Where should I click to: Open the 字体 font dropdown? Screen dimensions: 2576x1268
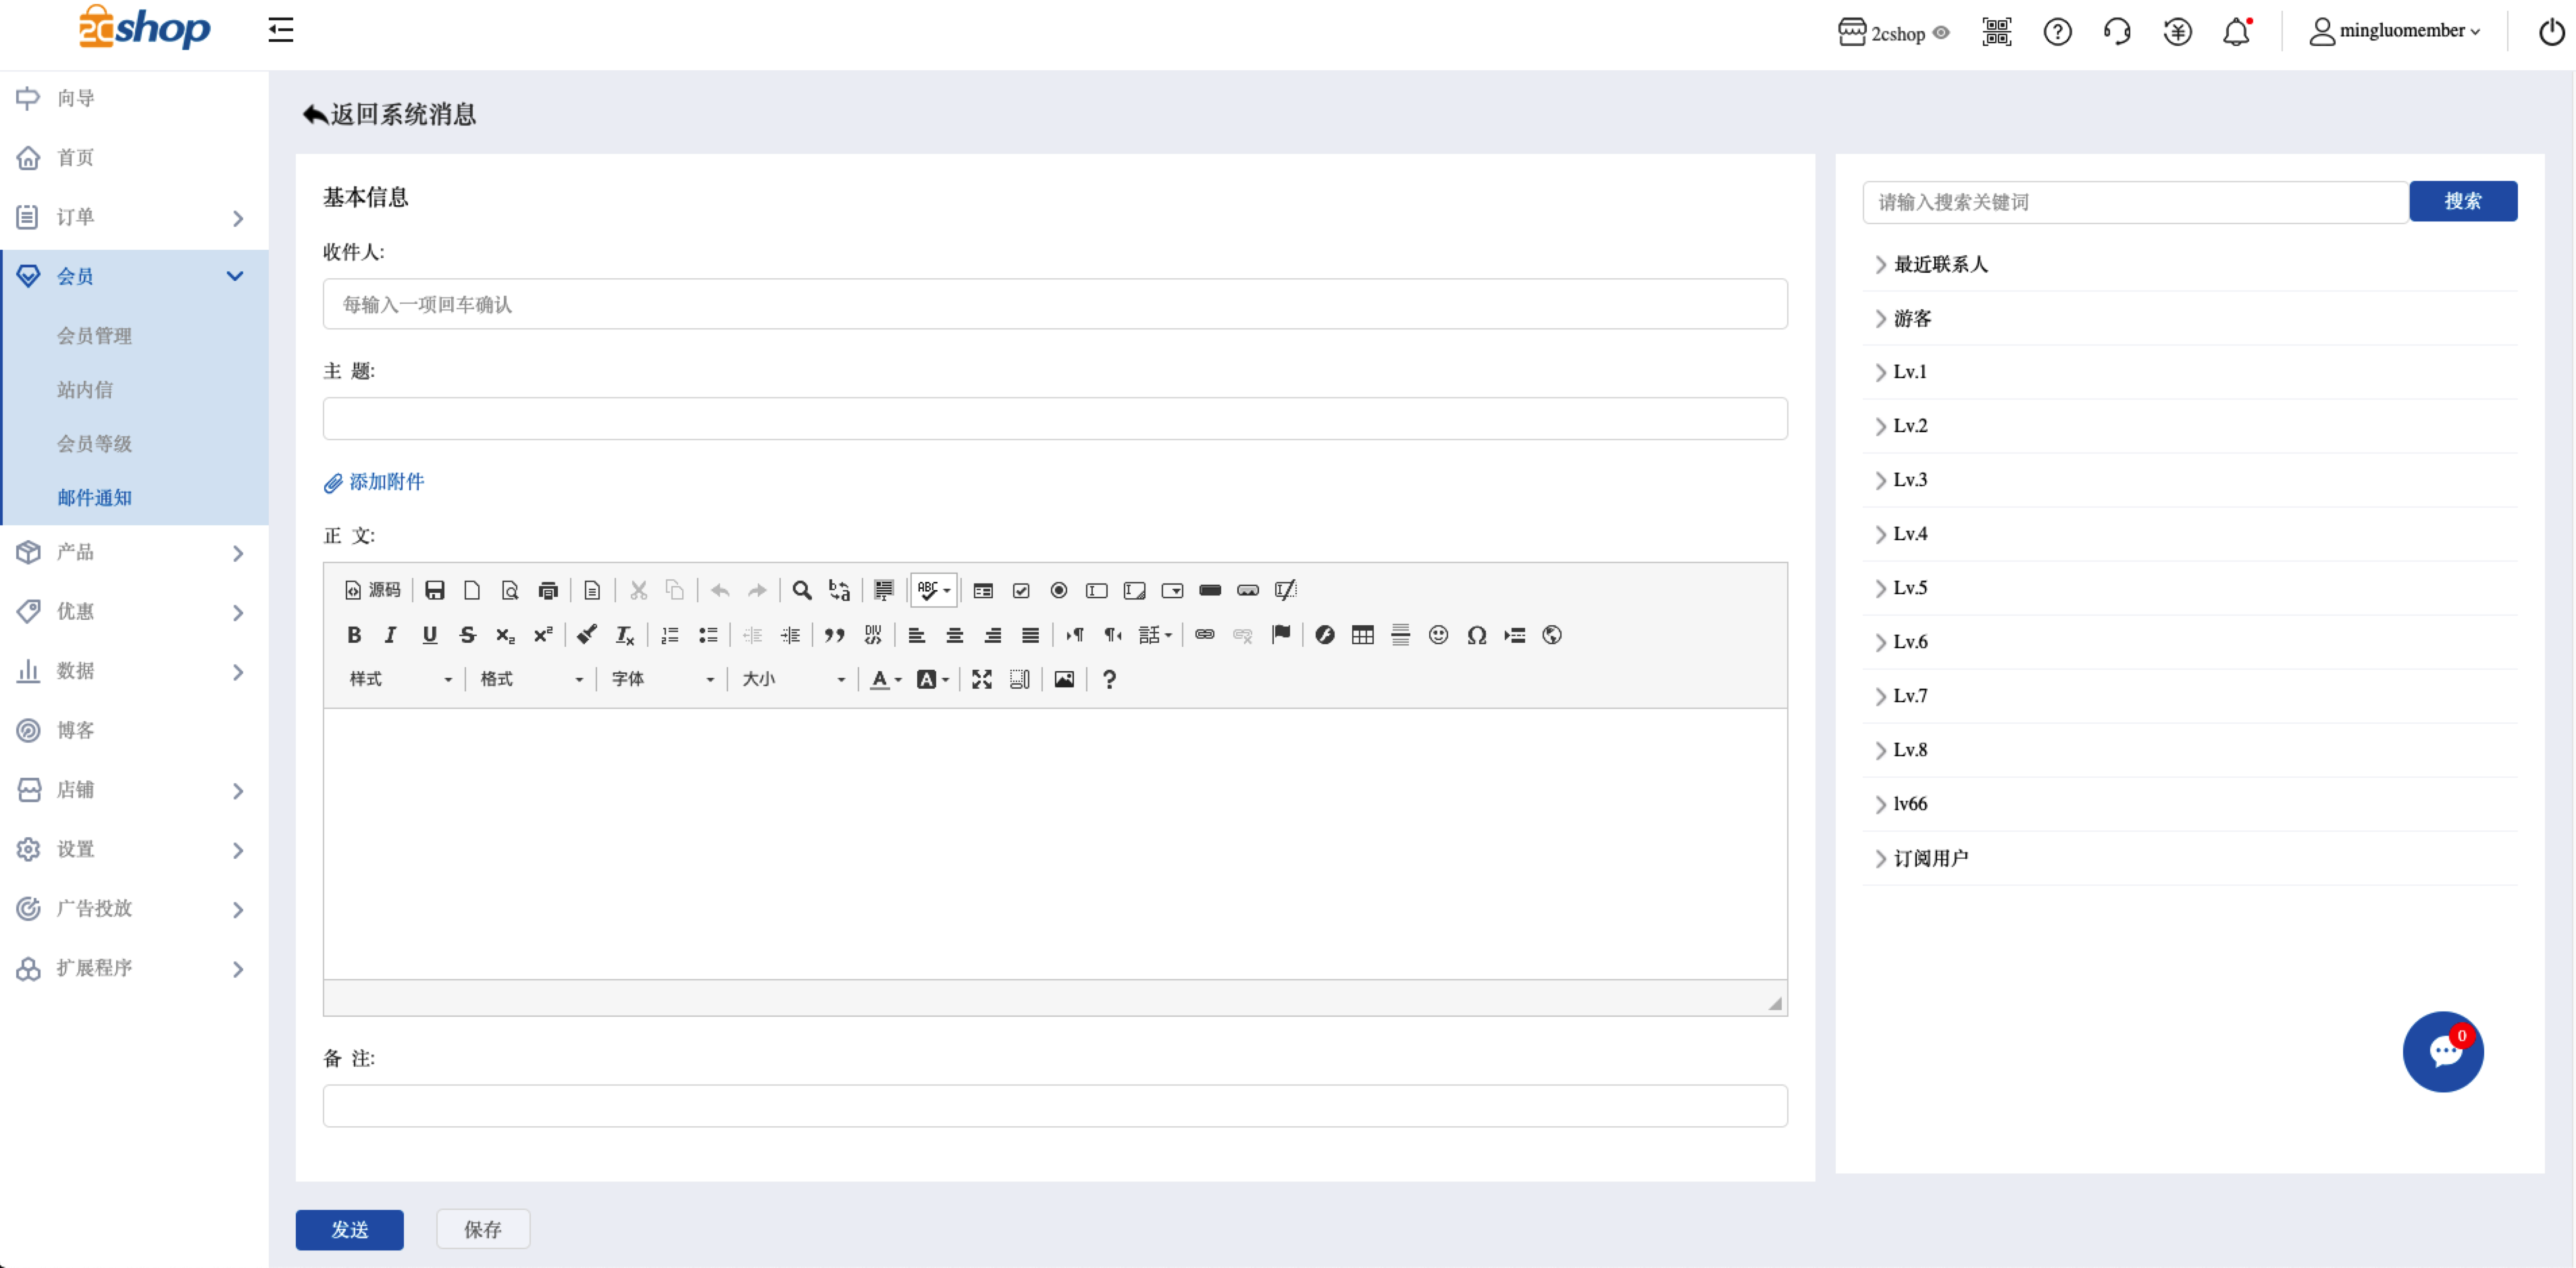pos(662,680)
